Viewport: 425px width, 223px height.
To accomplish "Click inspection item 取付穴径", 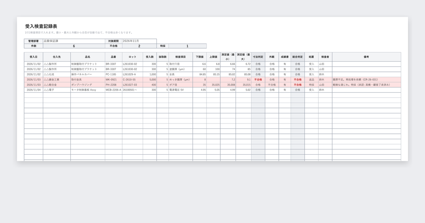I will 181,64.
